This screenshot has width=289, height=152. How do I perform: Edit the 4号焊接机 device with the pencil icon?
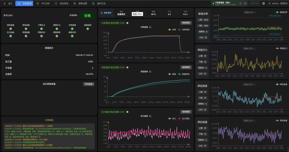240,3
